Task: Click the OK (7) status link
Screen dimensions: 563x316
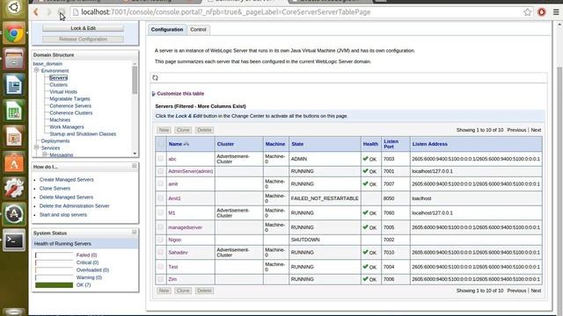Action: click(x=84, y=284)
